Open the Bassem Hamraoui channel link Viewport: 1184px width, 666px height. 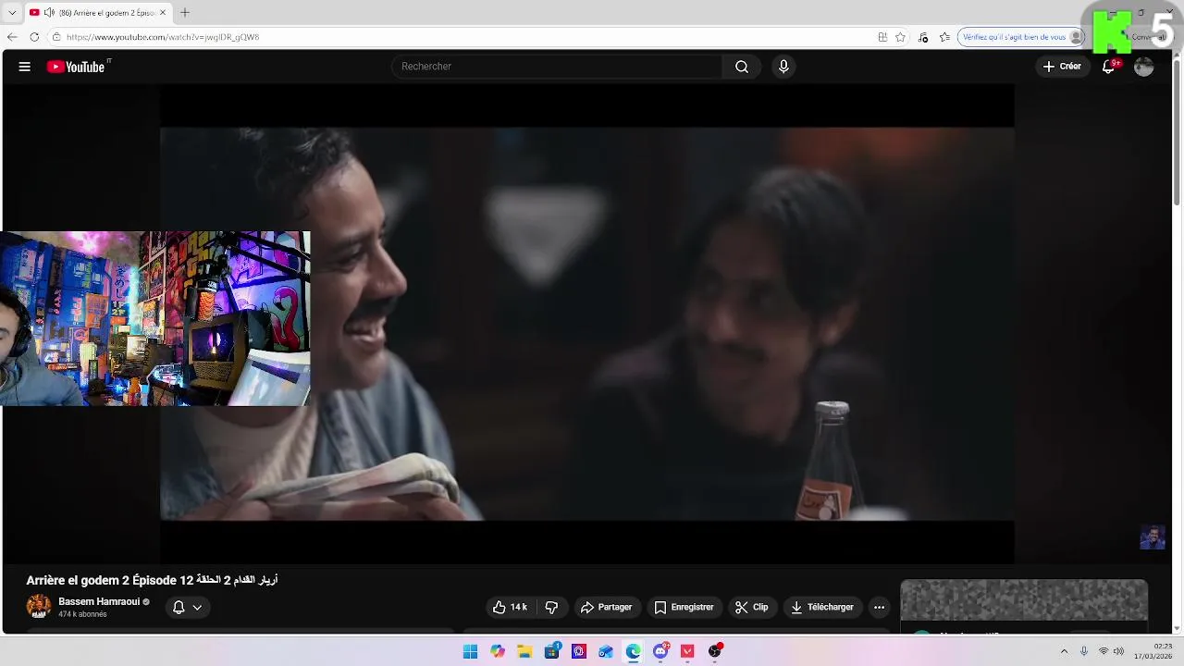pyautogui.click(x=99, y=601)
